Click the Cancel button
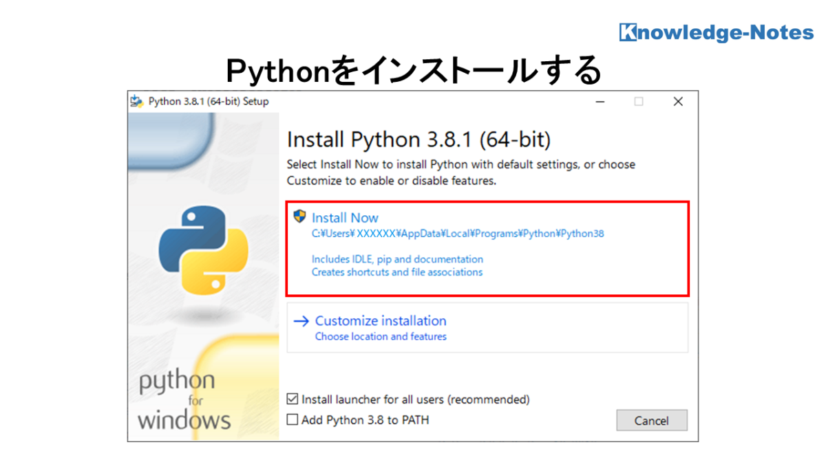Screen dimensions: 826x464 pos(651,421)
